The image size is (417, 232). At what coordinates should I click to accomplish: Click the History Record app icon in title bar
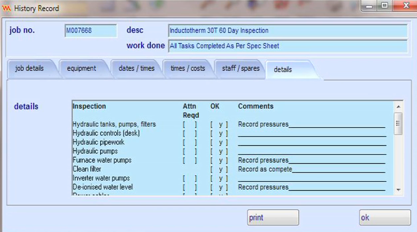[x=7, y=8]
